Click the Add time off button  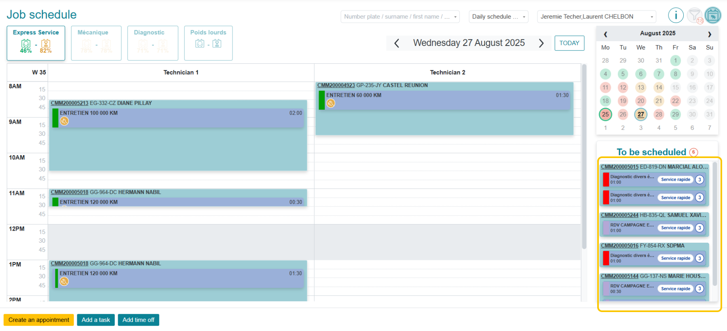(138, 320)
